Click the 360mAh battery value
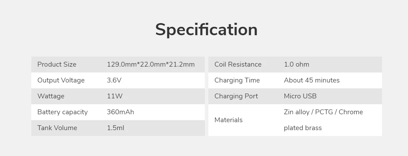408x156 pixels. (x=120, y=112)
